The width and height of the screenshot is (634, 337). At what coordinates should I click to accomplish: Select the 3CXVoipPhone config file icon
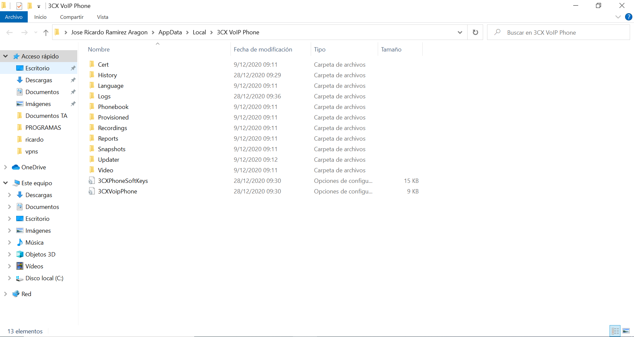click(x=92, y=191)
